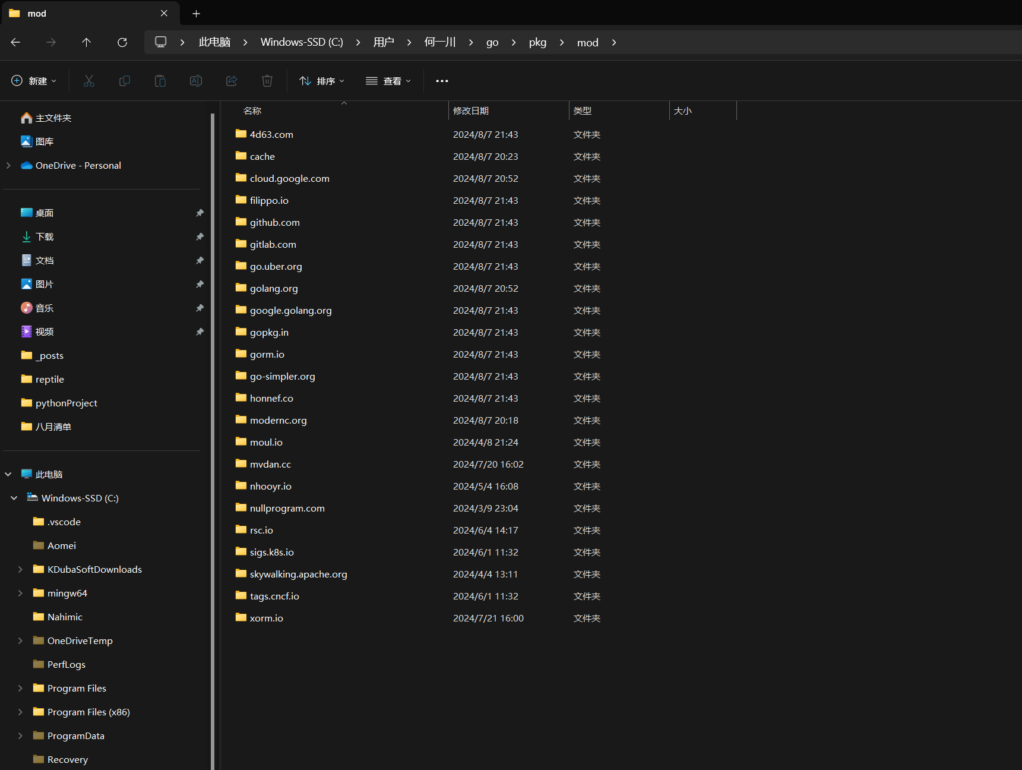1022x770 pixels.
Task: Unpin 下载 using its pin icon
Action: (x=200, y=236)
